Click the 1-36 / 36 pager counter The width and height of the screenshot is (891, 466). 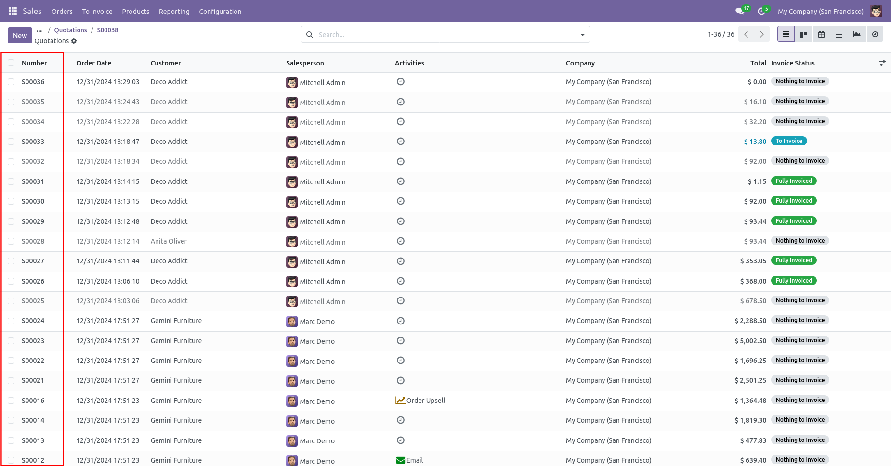721,34
